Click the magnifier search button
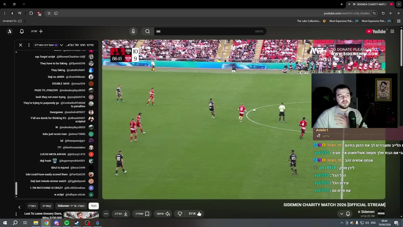 pos(147,31)
